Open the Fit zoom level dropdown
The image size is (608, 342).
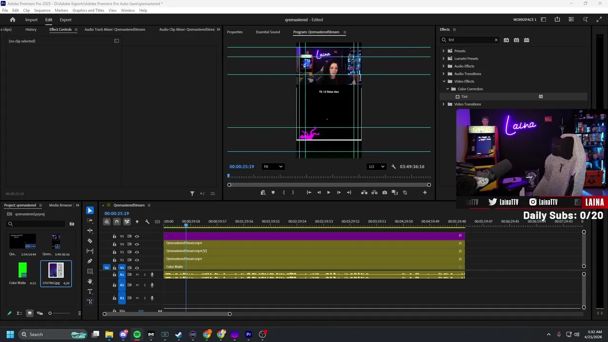(x=273, y=167)
